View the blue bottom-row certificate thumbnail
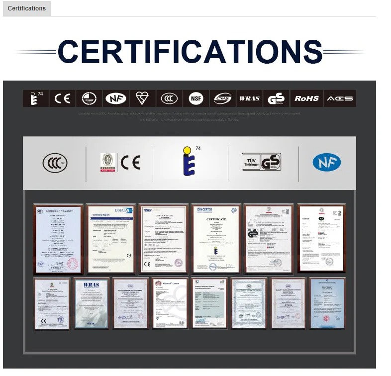391x376 pixels. 327,303
